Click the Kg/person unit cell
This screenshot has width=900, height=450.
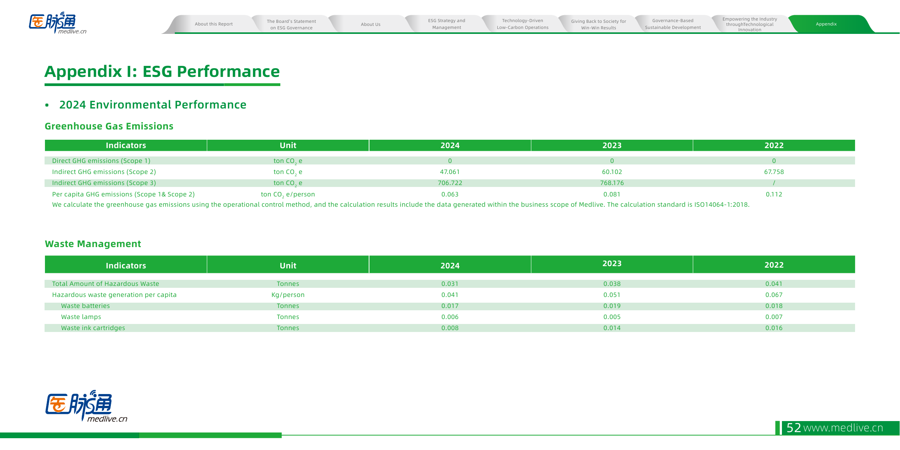[288, 295]
